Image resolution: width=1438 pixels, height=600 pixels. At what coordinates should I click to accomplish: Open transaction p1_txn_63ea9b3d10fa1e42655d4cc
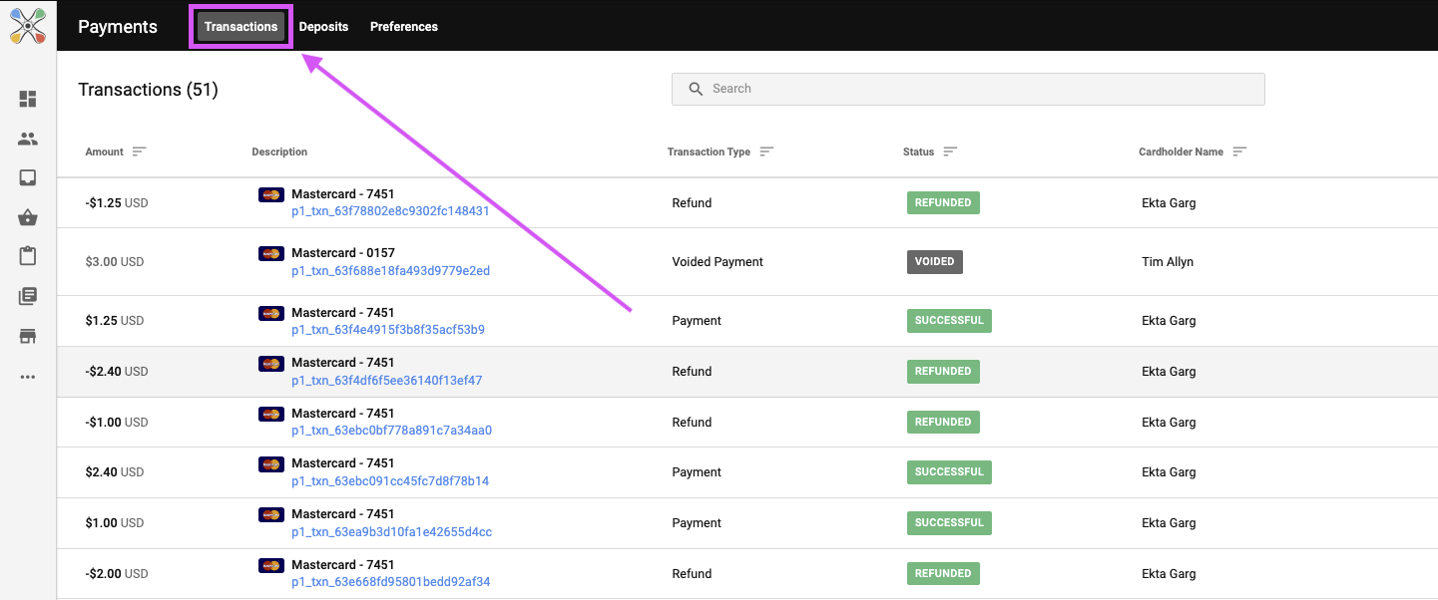coord(391,532)
